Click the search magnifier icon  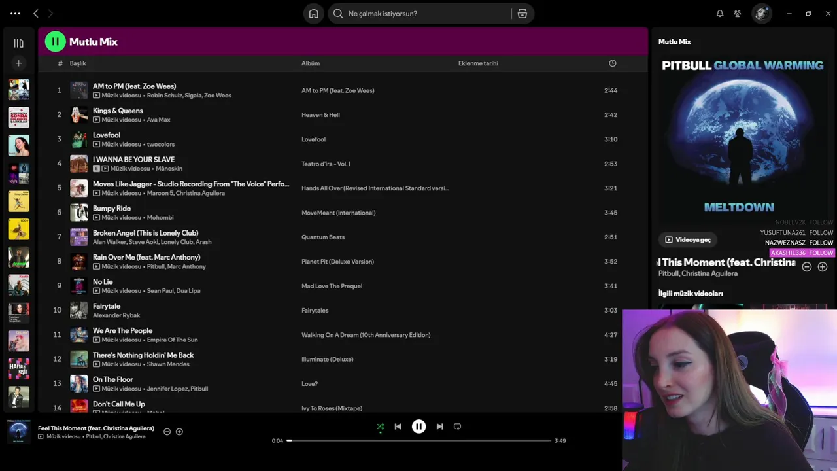click(x=338, y=13)
